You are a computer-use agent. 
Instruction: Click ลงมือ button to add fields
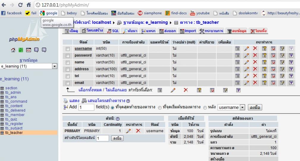255,108
